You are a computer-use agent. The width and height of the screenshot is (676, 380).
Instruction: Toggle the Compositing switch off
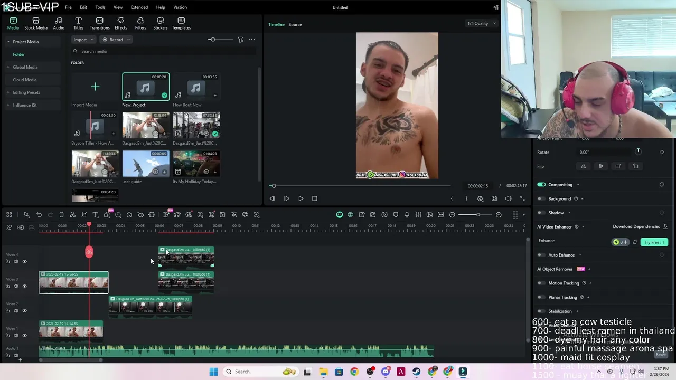pyautogui.click(x=541, y=185)
